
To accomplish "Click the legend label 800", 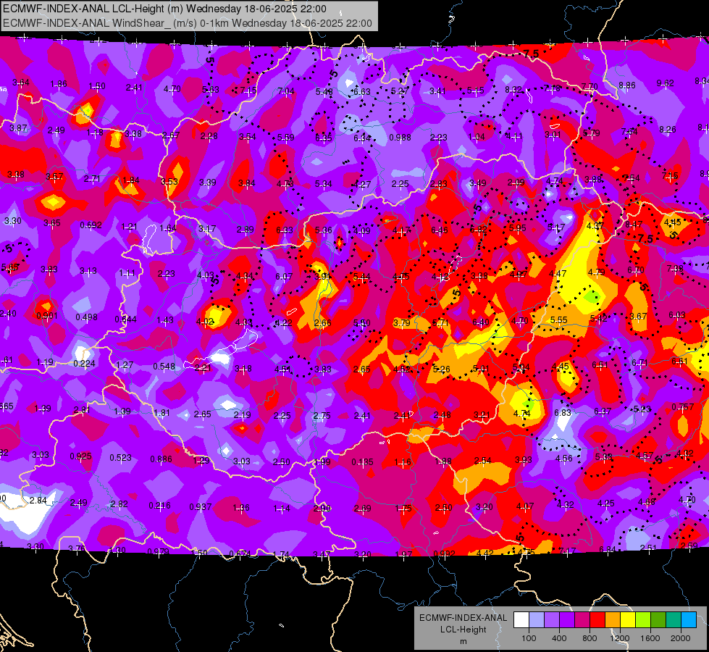I will pos(590,638).
